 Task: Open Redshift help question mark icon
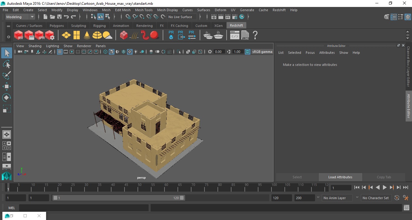click(255, 35)
